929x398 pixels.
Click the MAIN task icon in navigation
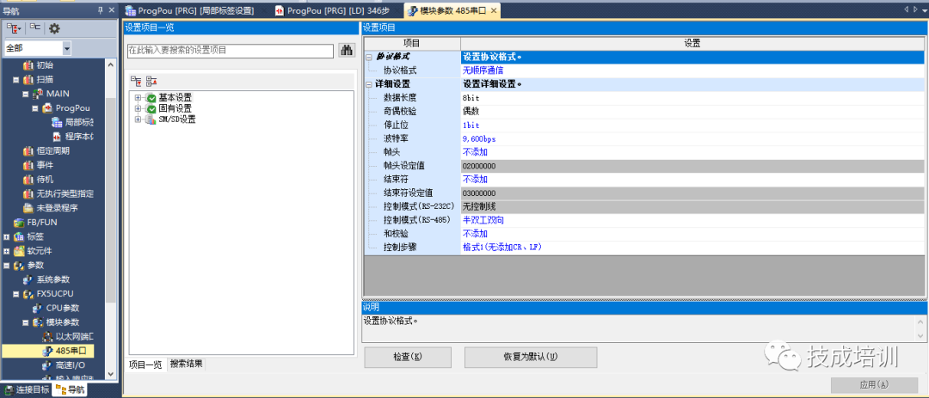coord(37,94)
